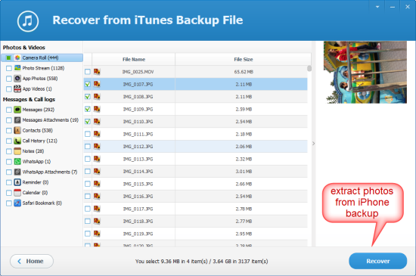Check the IMG_0025.MOV file checkbox
416x276 pixels.
(88, 72)
